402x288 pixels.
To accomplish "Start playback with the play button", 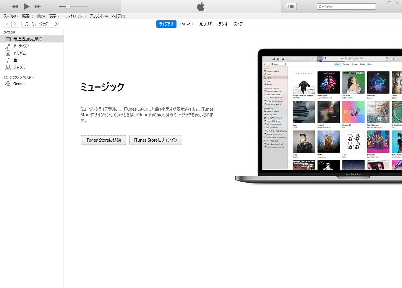I will [x=27, y=6].
